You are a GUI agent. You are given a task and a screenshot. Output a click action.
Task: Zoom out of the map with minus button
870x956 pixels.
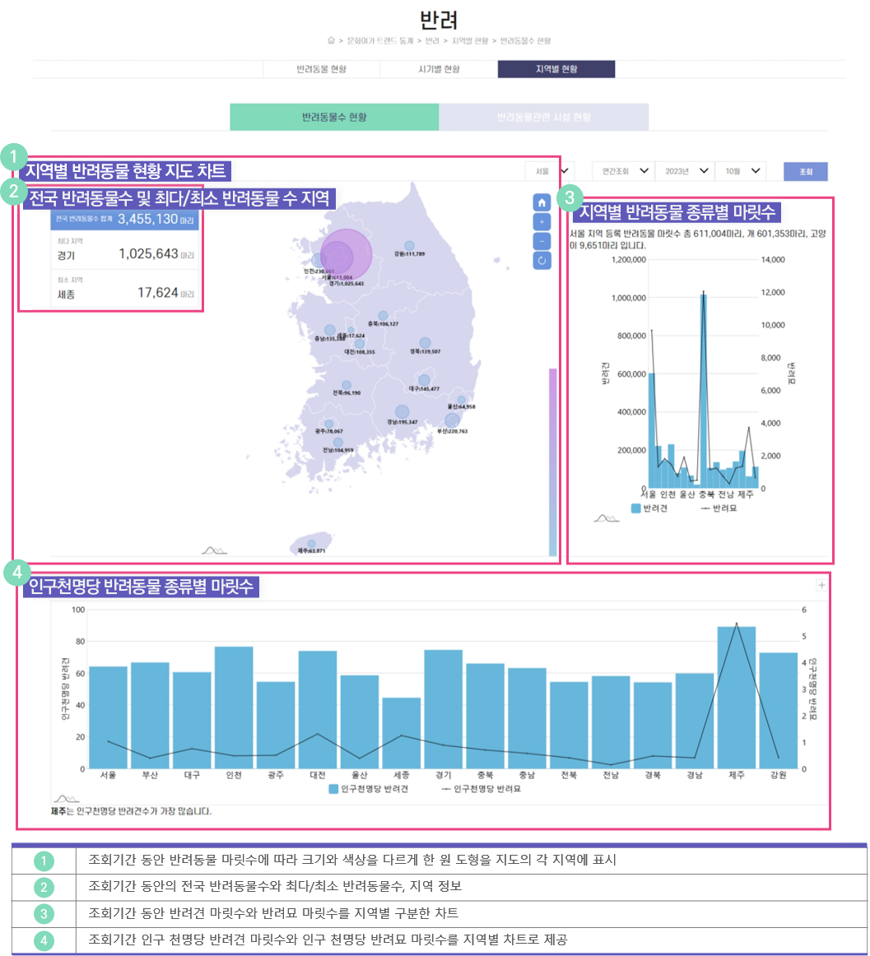tap(542, 241)
